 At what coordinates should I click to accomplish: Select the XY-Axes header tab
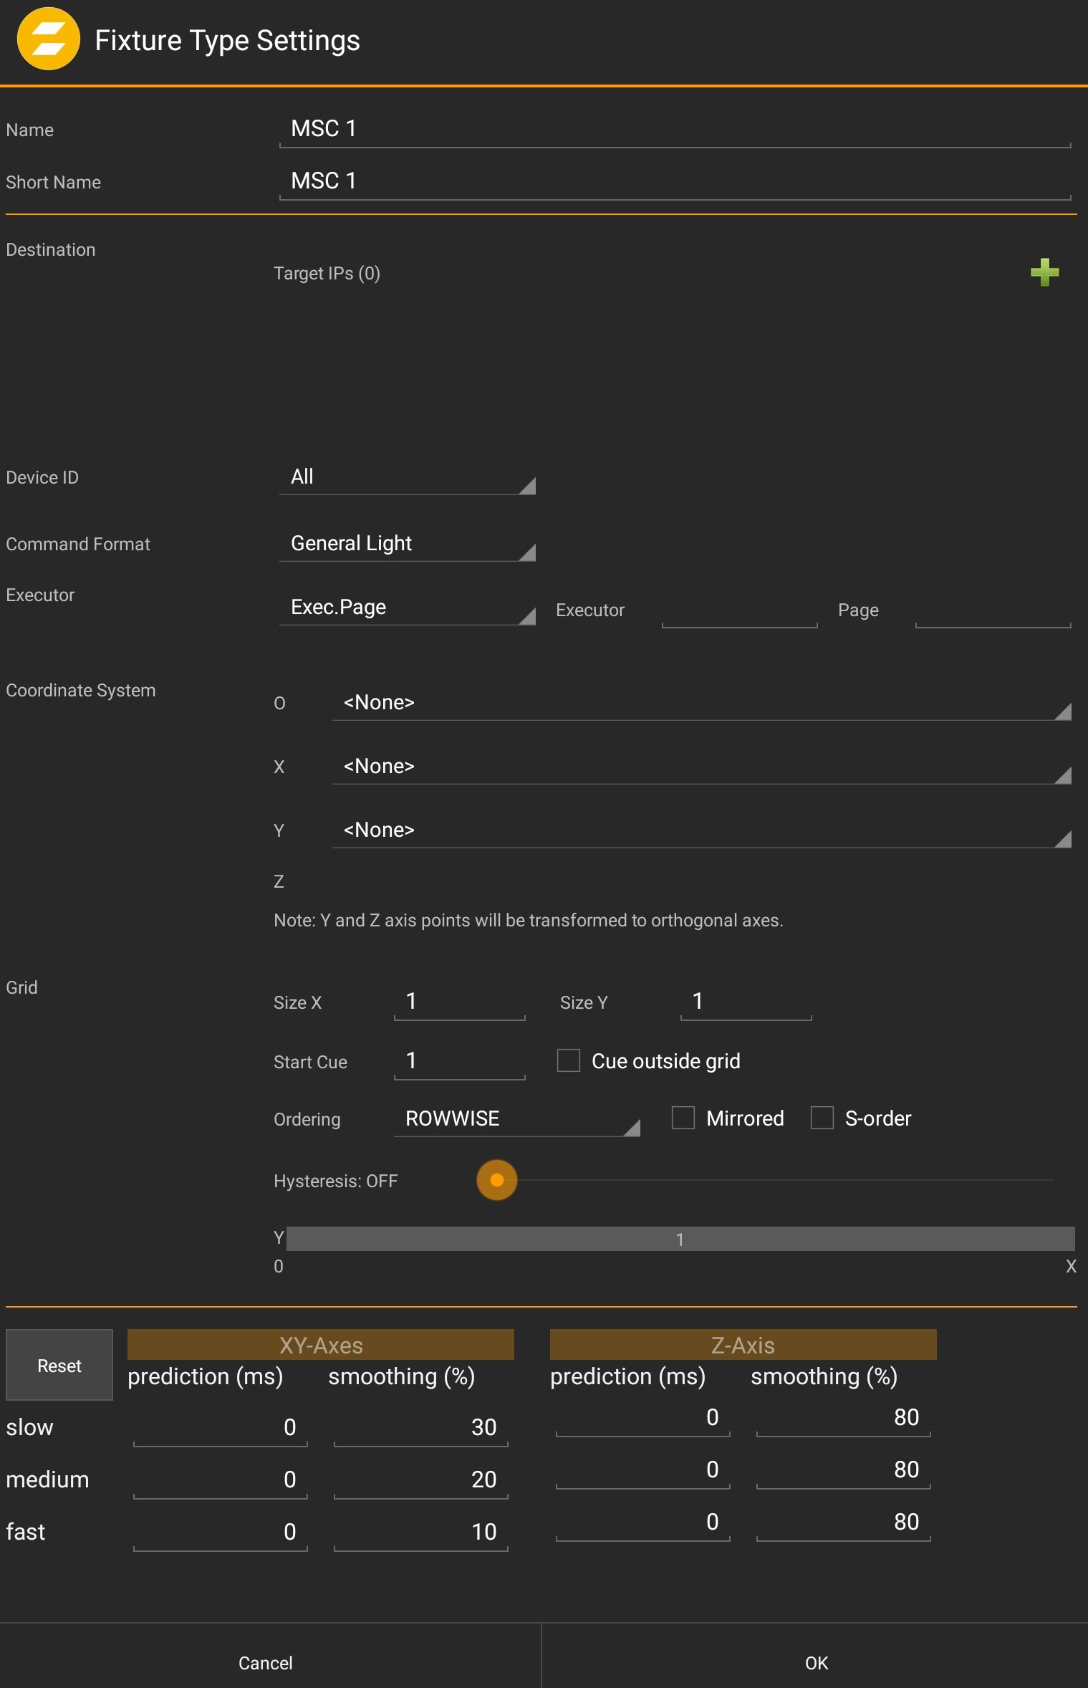[320, 1345]
